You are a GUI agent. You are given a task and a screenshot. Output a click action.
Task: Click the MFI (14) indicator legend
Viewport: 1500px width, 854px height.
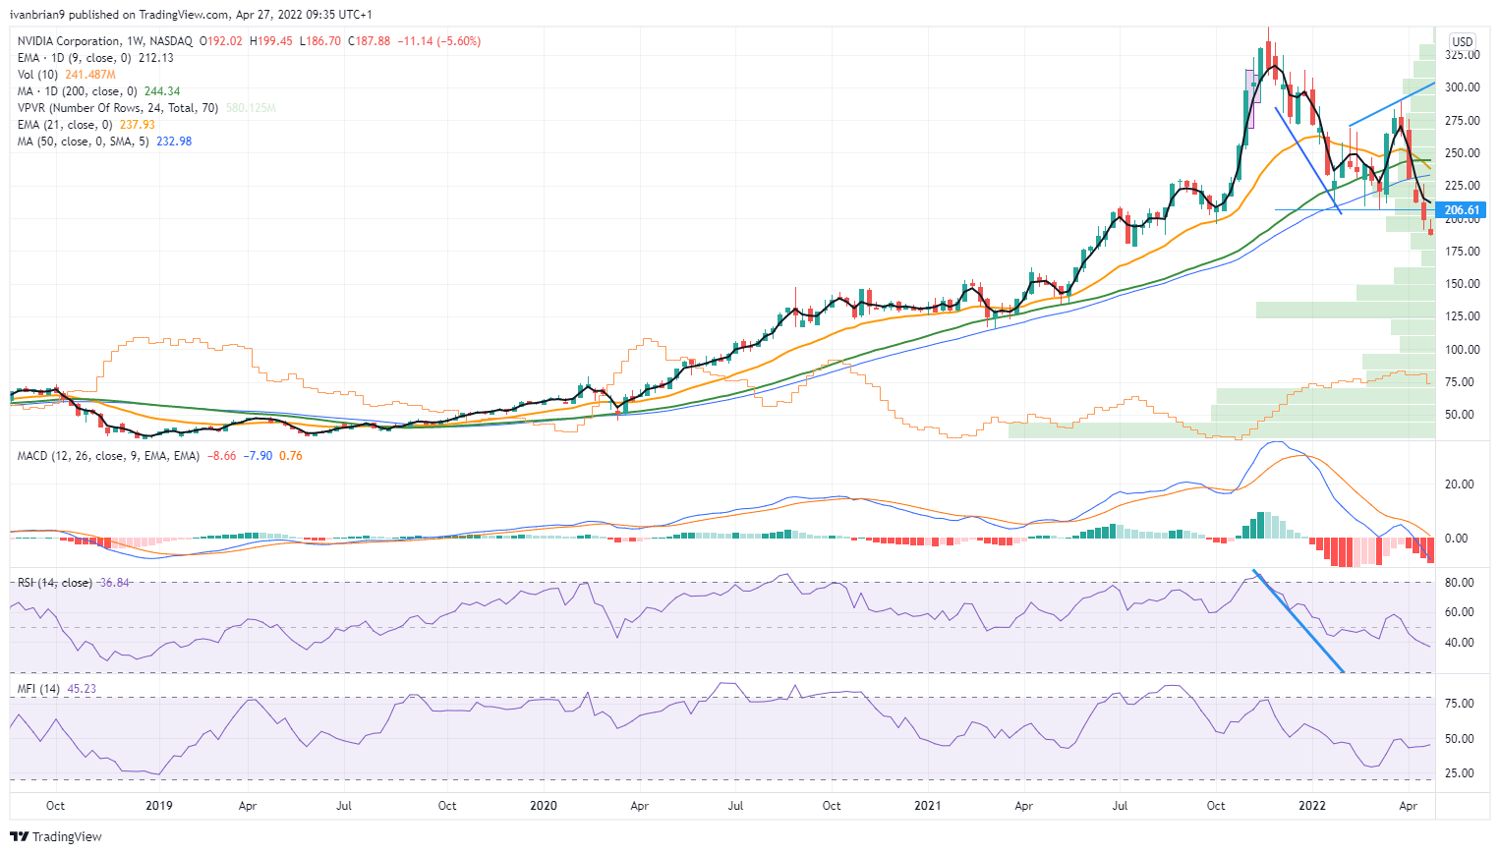pos(38,689)
